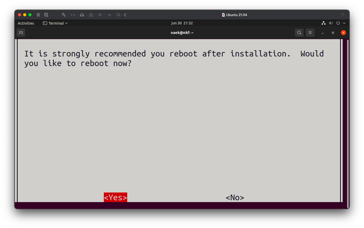Click the camera device icon
The image size is (364, 228).
point(91,15)
